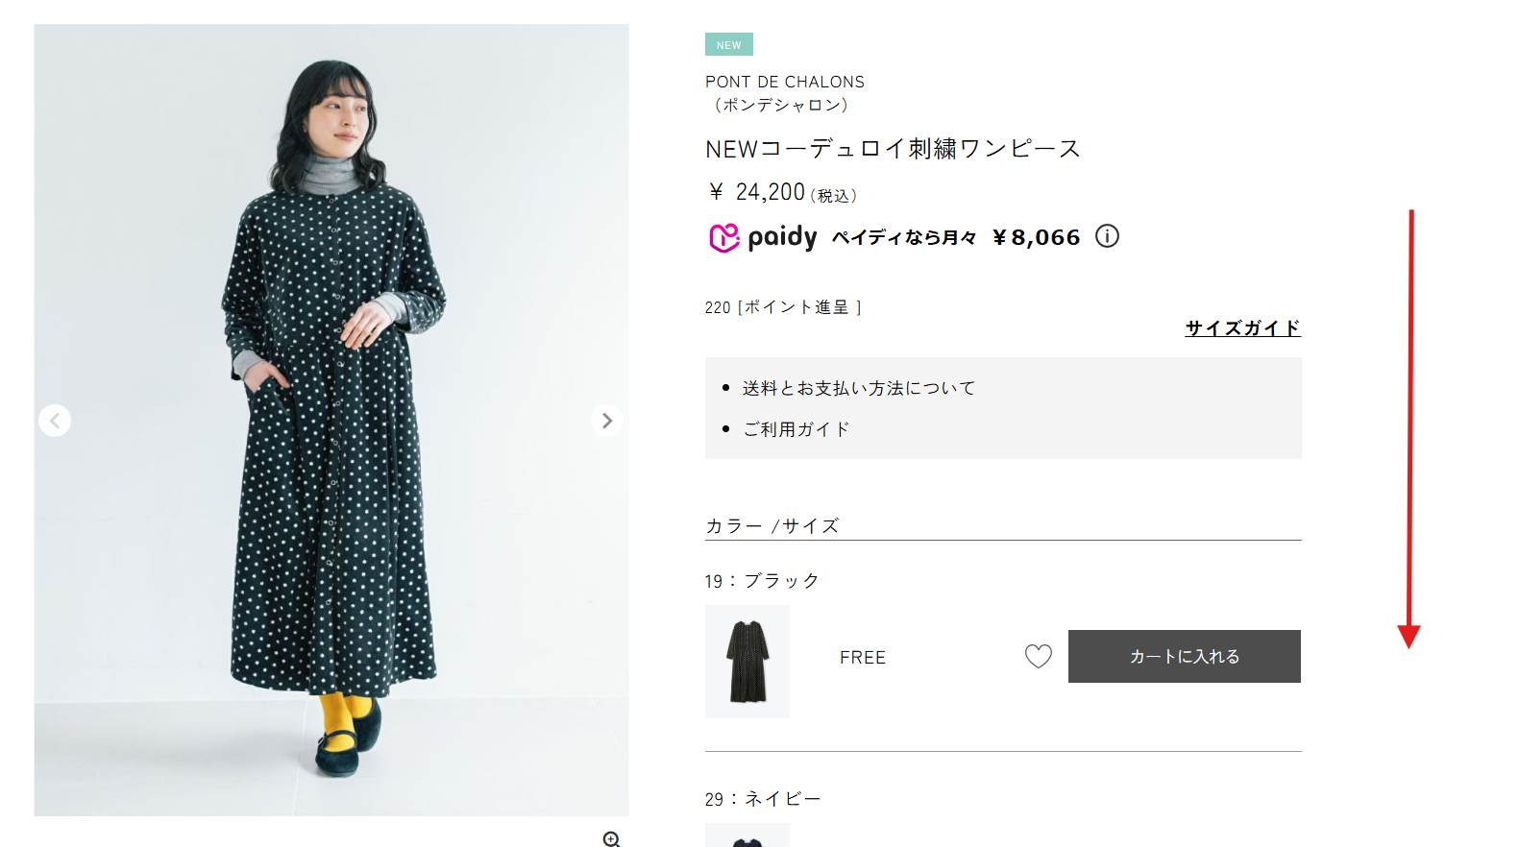Open the サイズガイド link
Image resolution: width=1519 pixels, height=847 pixels.
pos(1242,328)
